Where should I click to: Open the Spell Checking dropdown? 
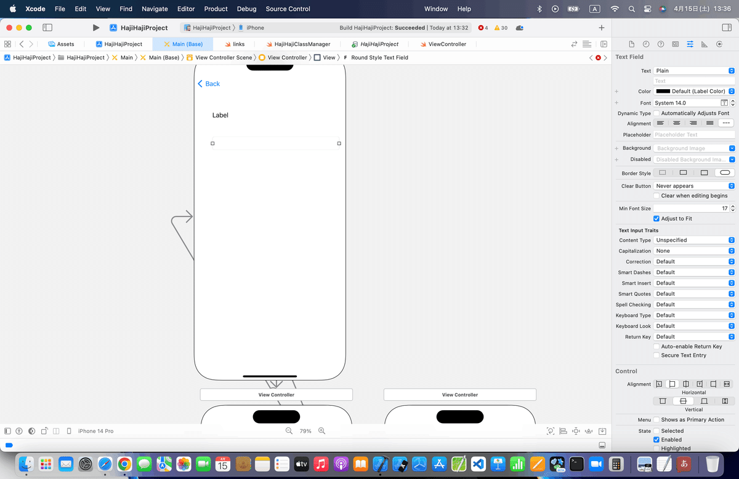click(x=694, y=304)
